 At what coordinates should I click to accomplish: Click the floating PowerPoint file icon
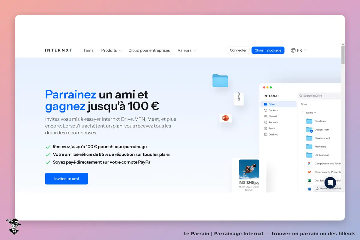point(226,118)
